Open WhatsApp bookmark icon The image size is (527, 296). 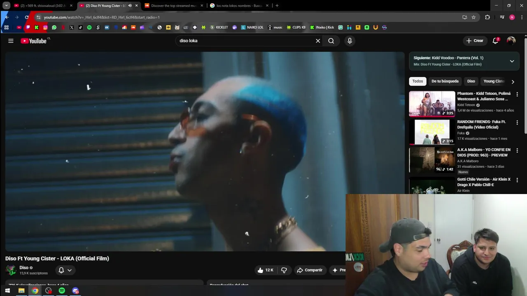point(54,28)
